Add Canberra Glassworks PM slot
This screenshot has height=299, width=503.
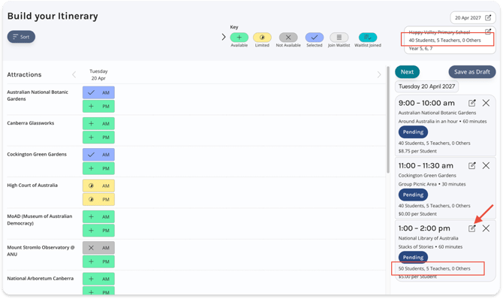tap(98, 137)
